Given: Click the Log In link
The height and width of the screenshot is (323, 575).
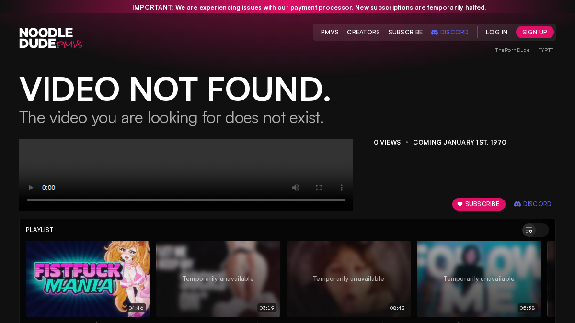Looking at the screenshot, I should tap(496, 32).
